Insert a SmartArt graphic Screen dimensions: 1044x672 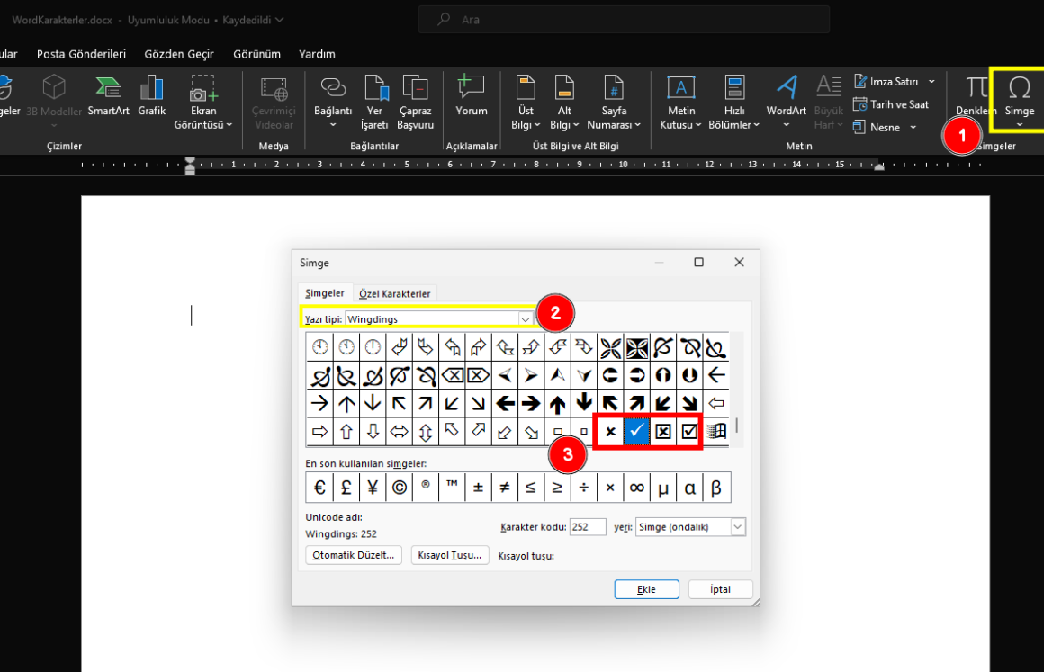tap(108, 96)
